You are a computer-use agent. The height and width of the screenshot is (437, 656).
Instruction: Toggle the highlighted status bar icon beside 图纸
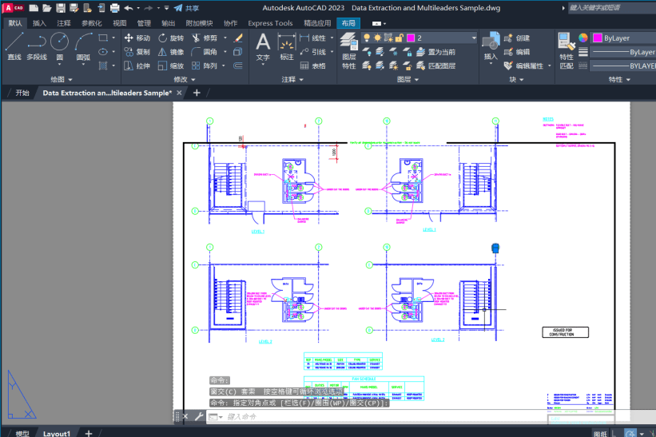630,433
